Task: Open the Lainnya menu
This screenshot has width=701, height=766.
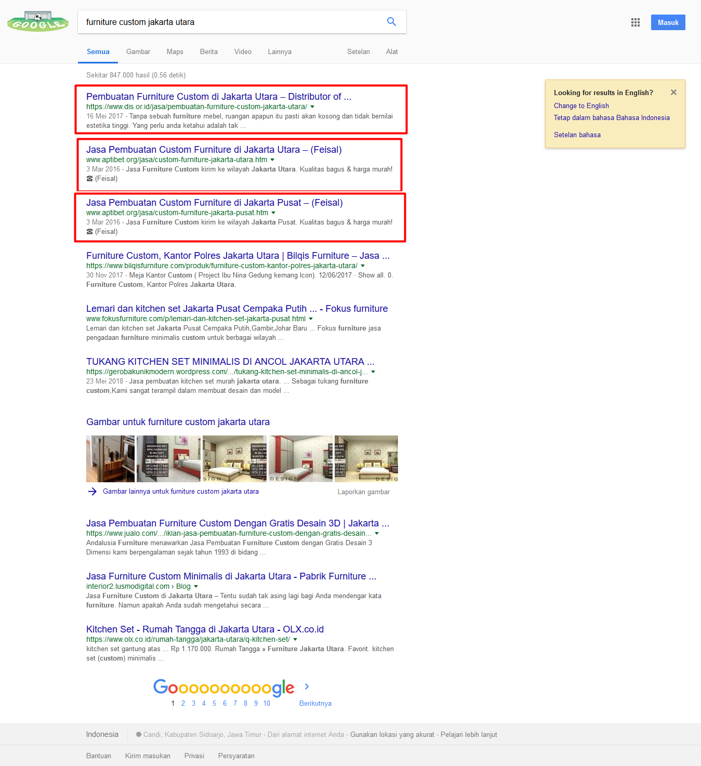Action: point(280,52)
